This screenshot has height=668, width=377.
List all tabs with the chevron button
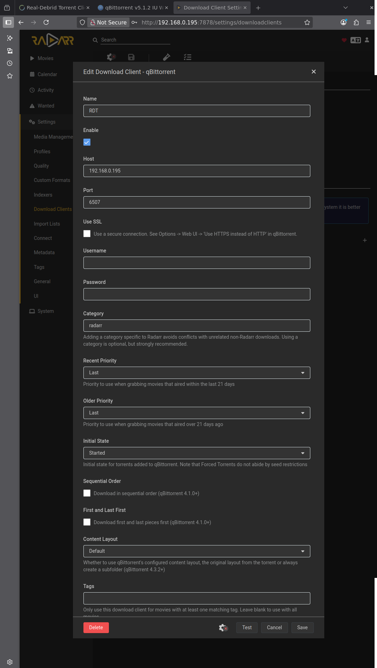click(346, 8)
